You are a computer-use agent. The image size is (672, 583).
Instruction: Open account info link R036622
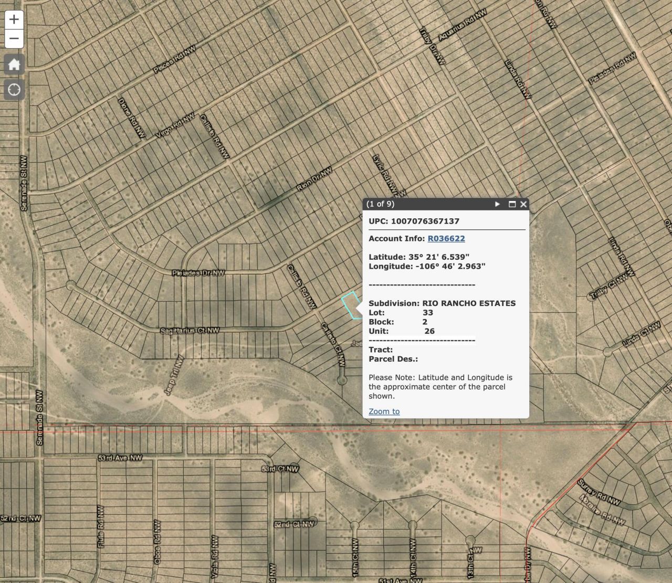coord(446,238)
